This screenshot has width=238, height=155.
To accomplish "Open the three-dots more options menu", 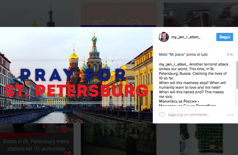I will coord(230,115).
